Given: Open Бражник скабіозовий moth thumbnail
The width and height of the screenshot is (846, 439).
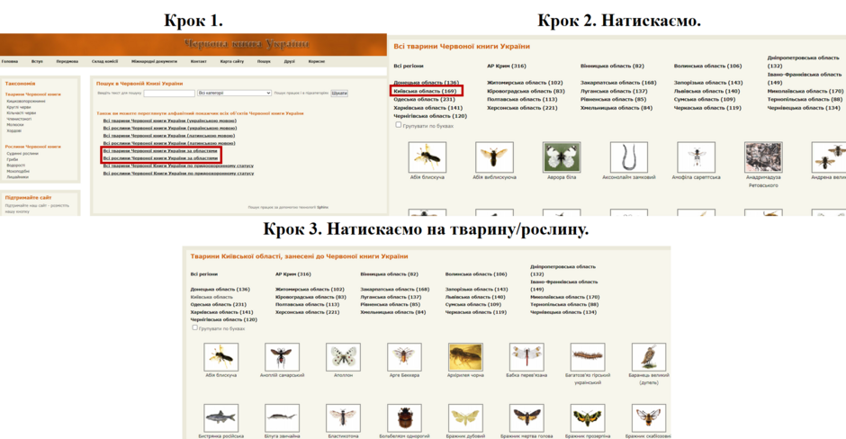Looking at the screenshot, I should point(649,418).
